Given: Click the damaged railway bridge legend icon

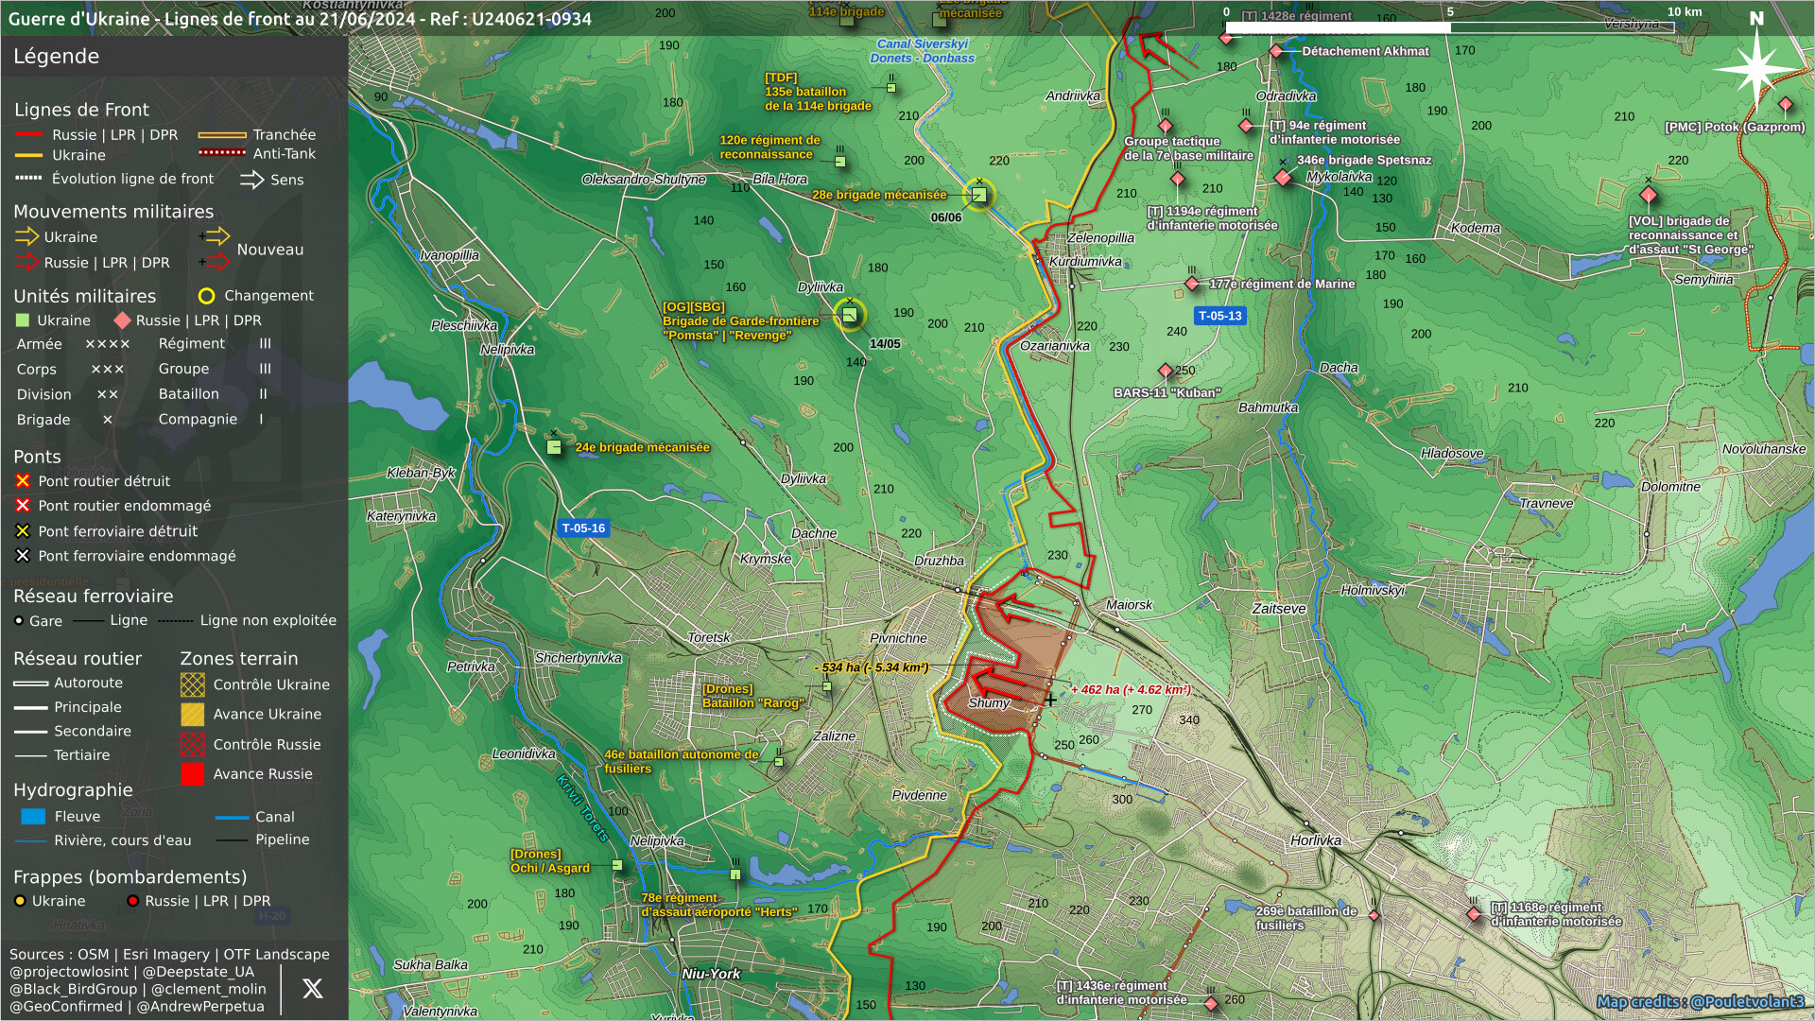Looking at the screenshot, I should (23, 556).
